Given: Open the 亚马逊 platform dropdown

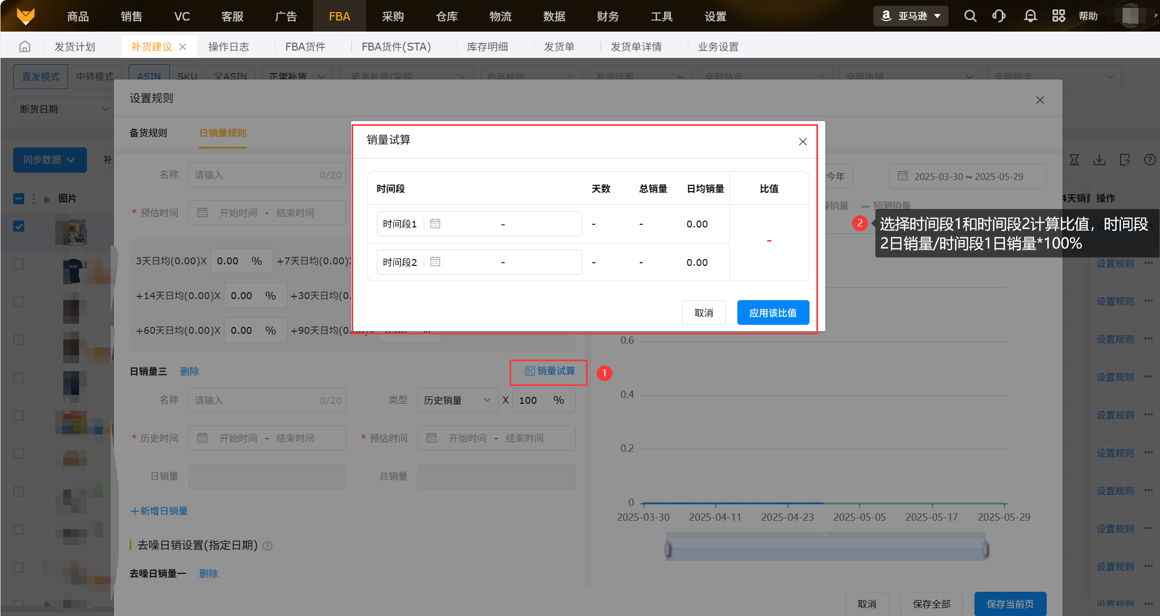Looking at the screenshot, I should pos(911,16).
